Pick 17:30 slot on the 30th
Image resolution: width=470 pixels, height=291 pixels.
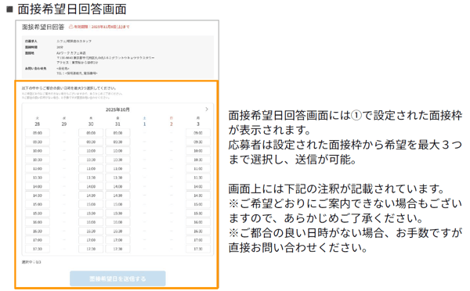pyautogui.click(x=91, y=249)
